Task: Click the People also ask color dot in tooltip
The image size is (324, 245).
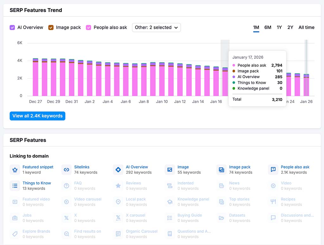Action: [x=234, y=65]
